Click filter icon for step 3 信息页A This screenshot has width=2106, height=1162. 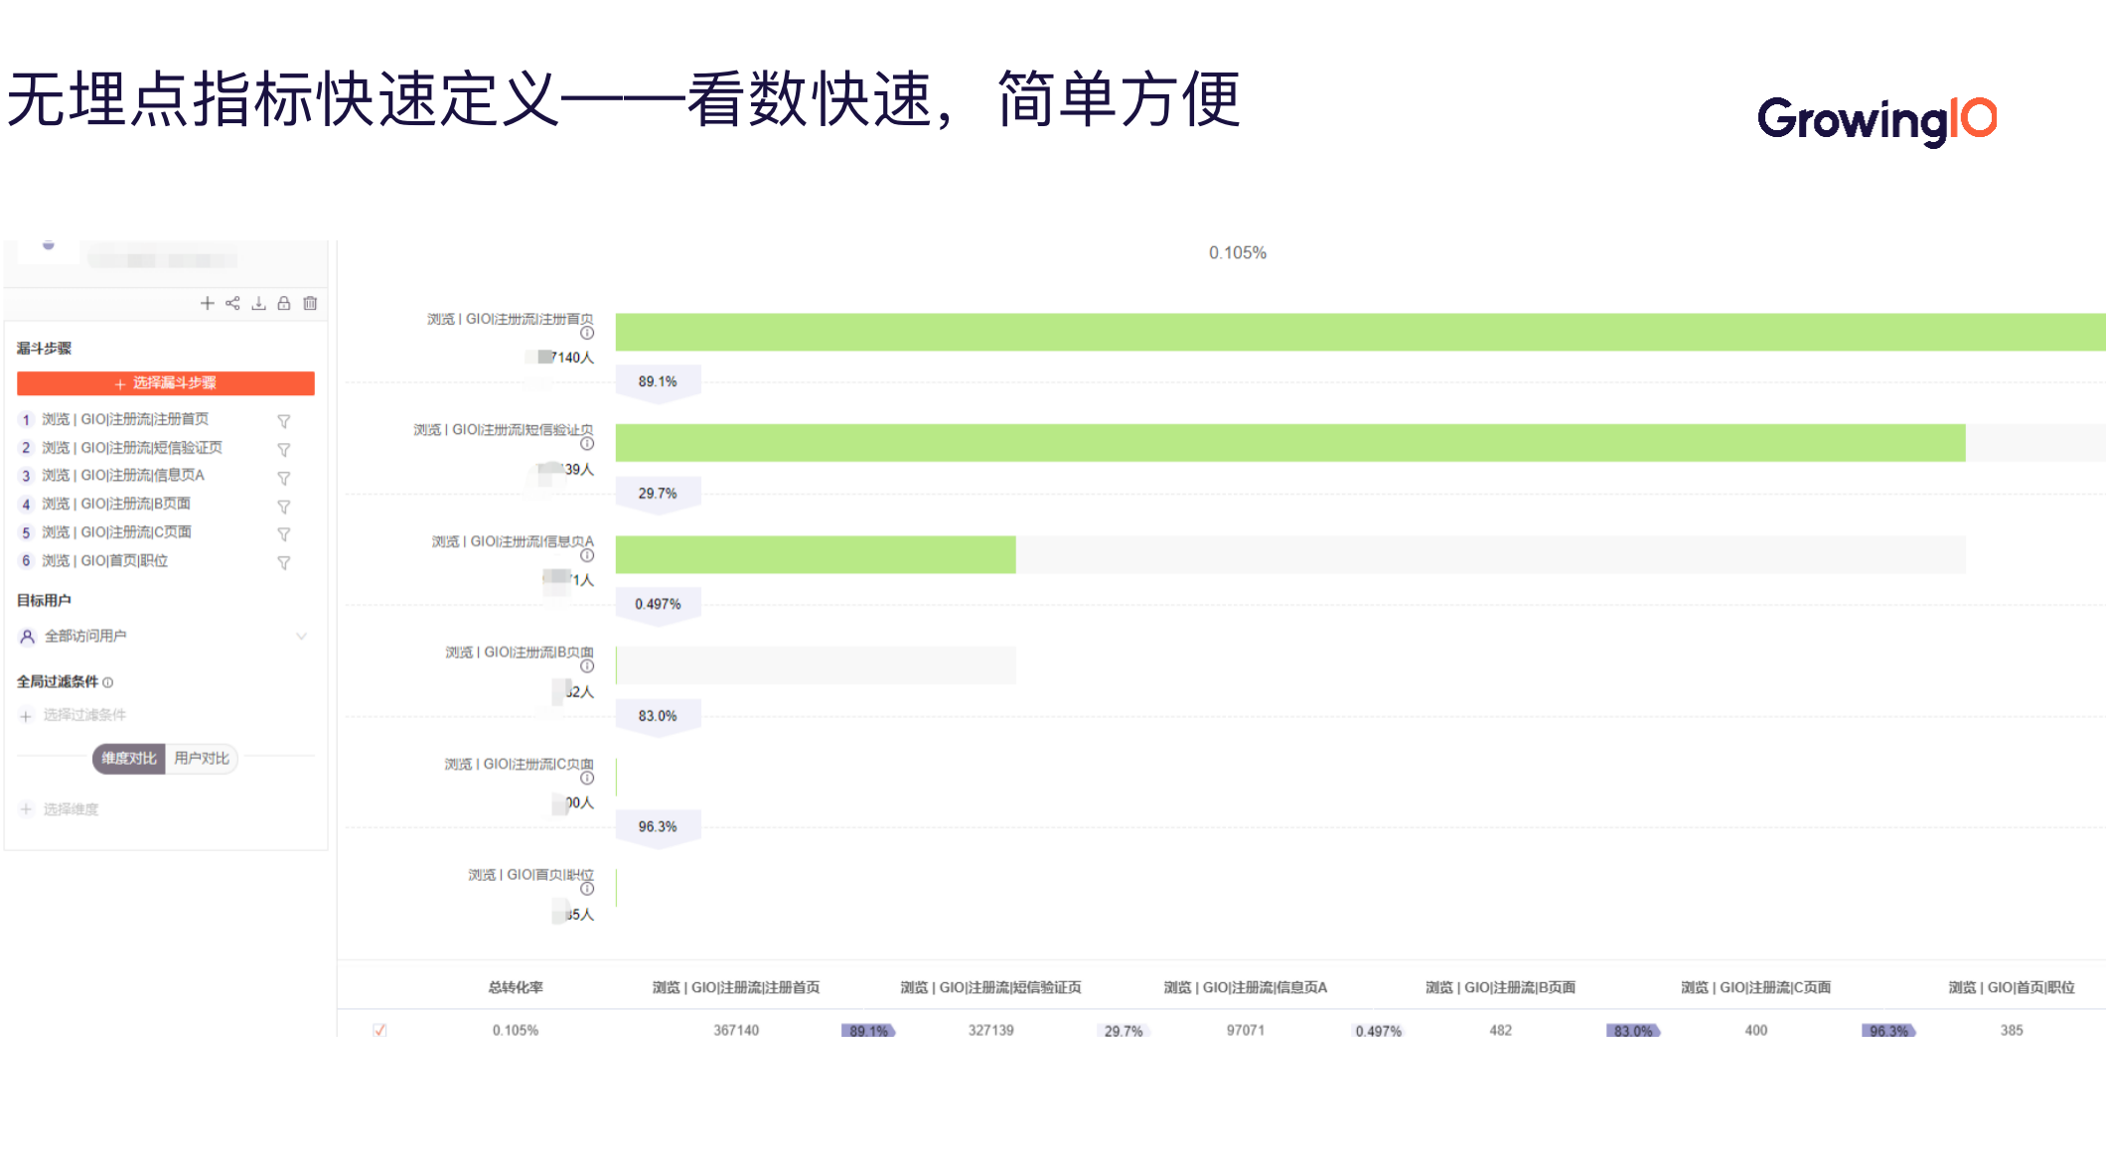(284, 478)
